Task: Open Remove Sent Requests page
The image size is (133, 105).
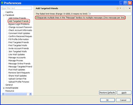Action: coord(19,73)
